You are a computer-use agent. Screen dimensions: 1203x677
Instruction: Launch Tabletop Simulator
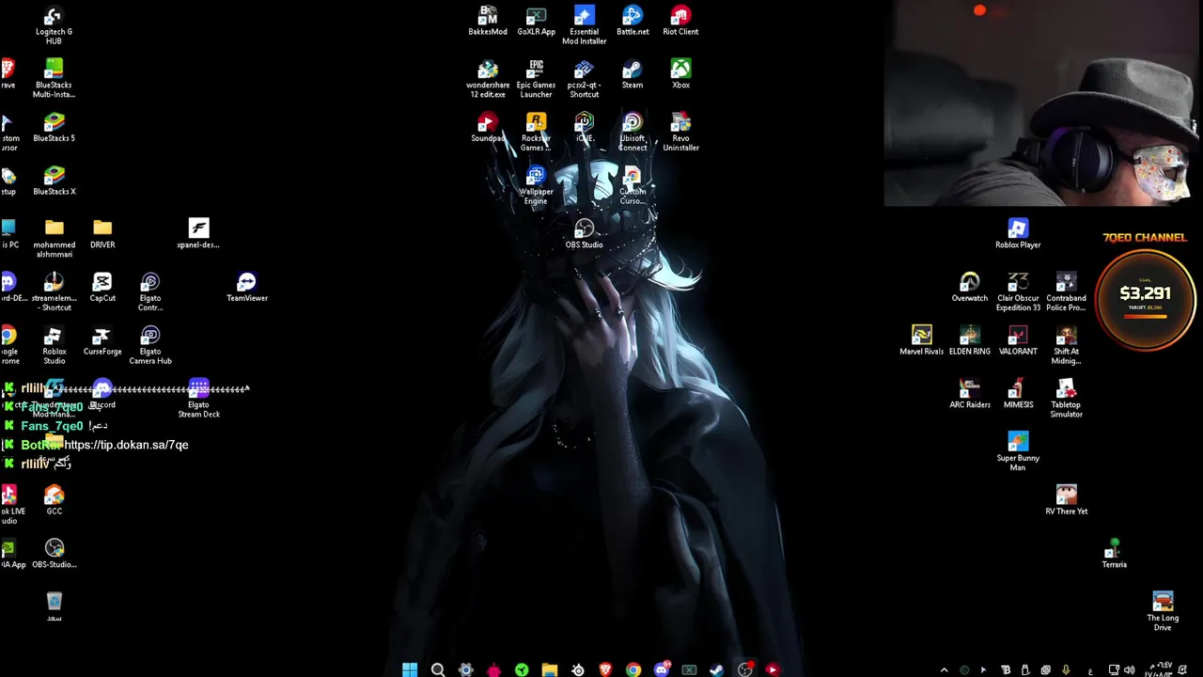click(1066, 400)
